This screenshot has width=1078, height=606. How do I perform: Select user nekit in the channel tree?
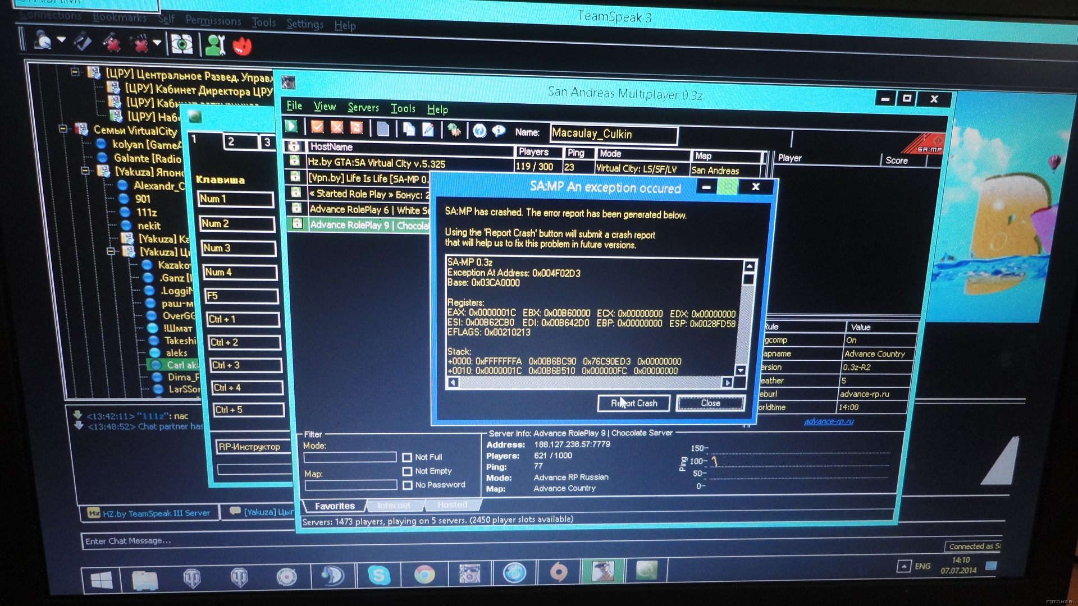149,226
